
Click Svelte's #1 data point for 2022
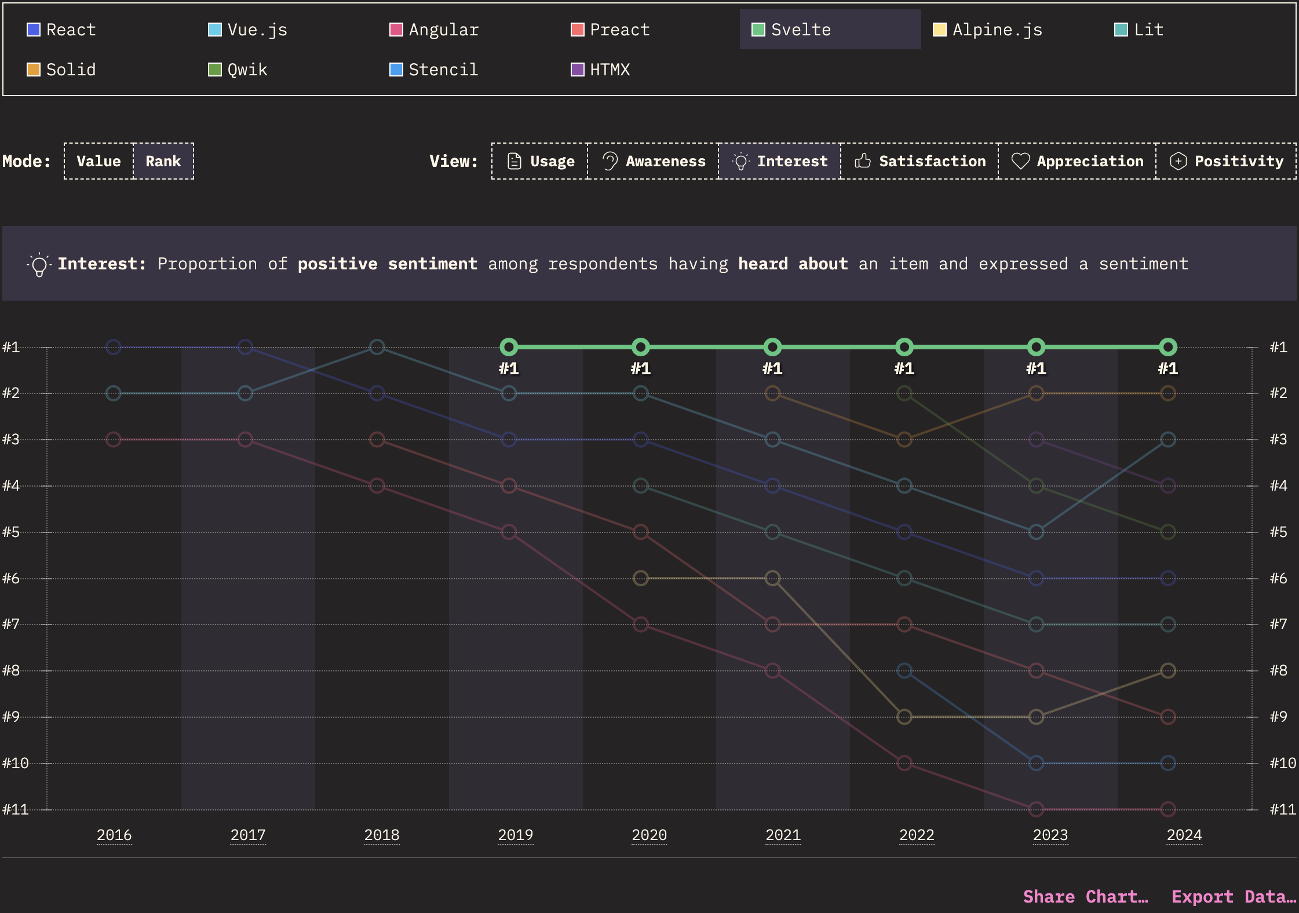(904, 347)
